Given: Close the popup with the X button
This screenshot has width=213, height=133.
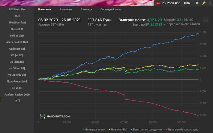Looking at the screenshot, I should [210, 3].
